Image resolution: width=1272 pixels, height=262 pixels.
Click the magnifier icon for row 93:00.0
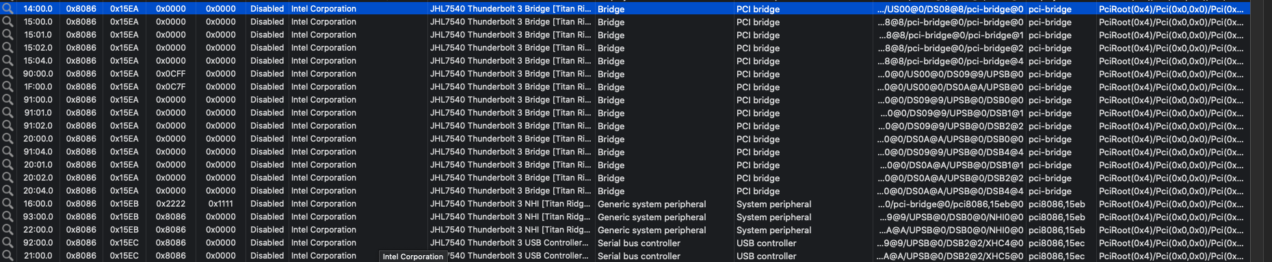point(8,217)
